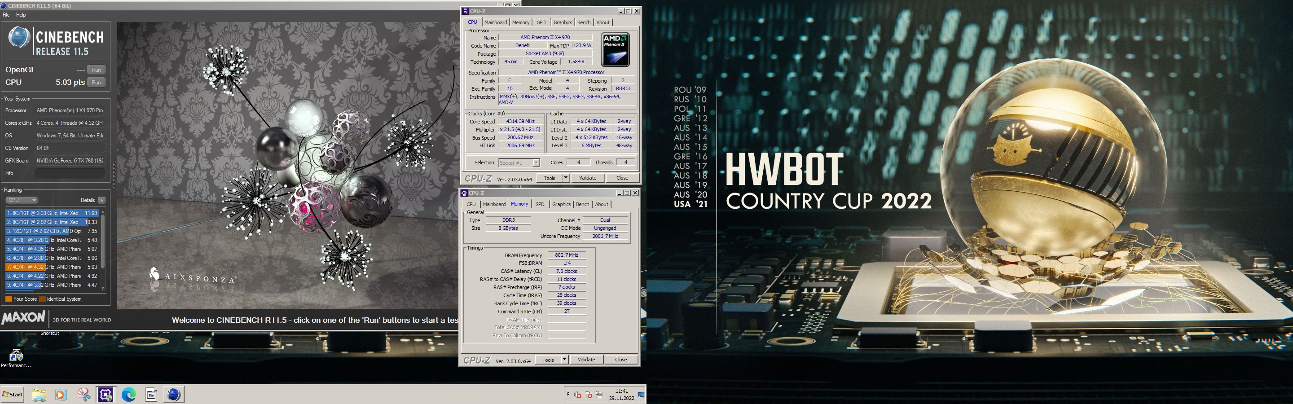Click Close in upper CPU-Z window

click(x=622, y=178)
